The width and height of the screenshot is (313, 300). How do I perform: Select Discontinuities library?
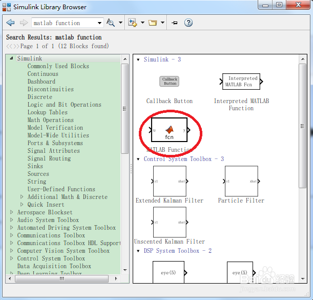point(51,89)
